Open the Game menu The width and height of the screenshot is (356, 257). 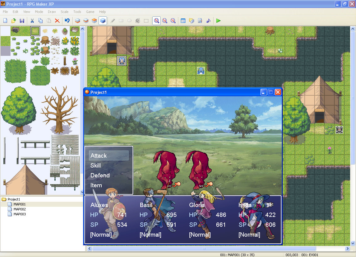coord(90,12)
